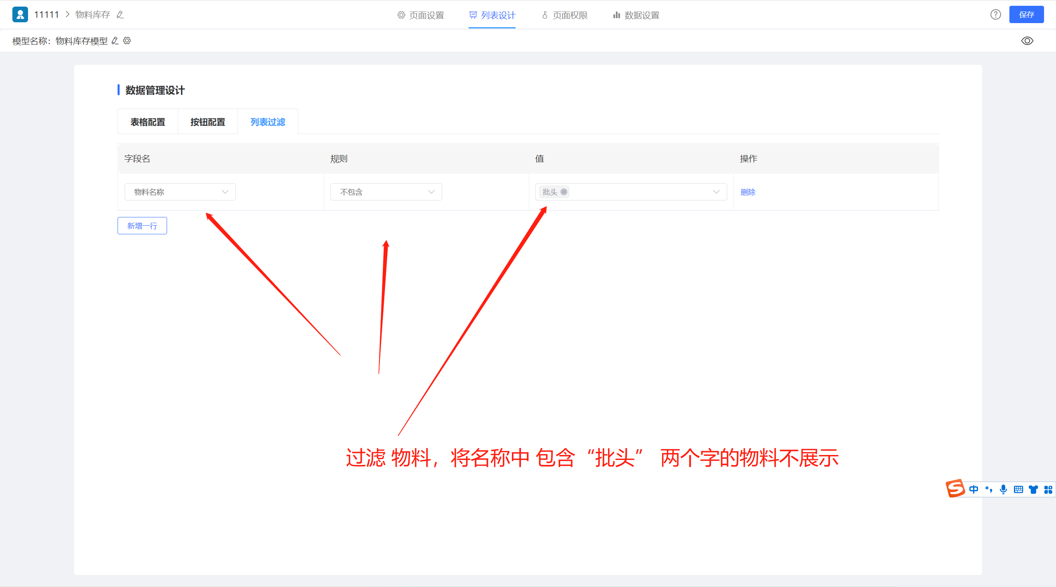Select the 按钮配置 tab
1056x587 pixels.
[207, 122]
